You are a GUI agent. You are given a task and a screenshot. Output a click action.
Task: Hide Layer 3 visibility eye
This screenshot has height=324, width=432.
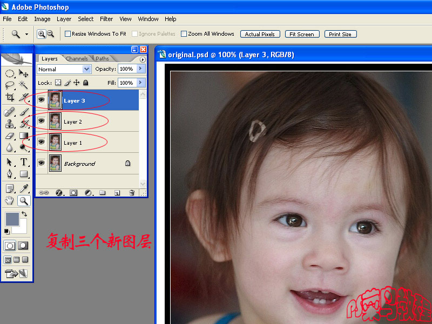pos(42,100)
